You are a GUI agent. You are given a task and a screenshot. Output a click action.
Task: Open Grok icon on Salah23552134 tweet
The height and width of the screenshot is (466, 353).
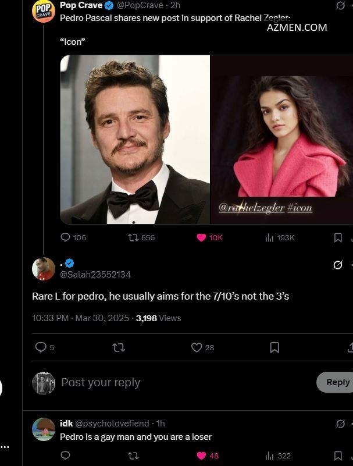(x=338, y=265)
